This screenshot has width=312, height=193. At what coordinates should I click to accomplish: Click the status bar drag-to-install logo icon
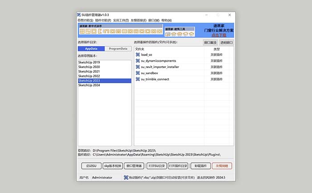click(126, 177)
